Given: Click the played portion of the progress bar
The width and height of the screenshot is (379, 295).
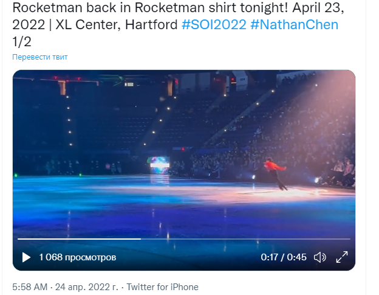Looking at the screenshot, I should 79,239.
